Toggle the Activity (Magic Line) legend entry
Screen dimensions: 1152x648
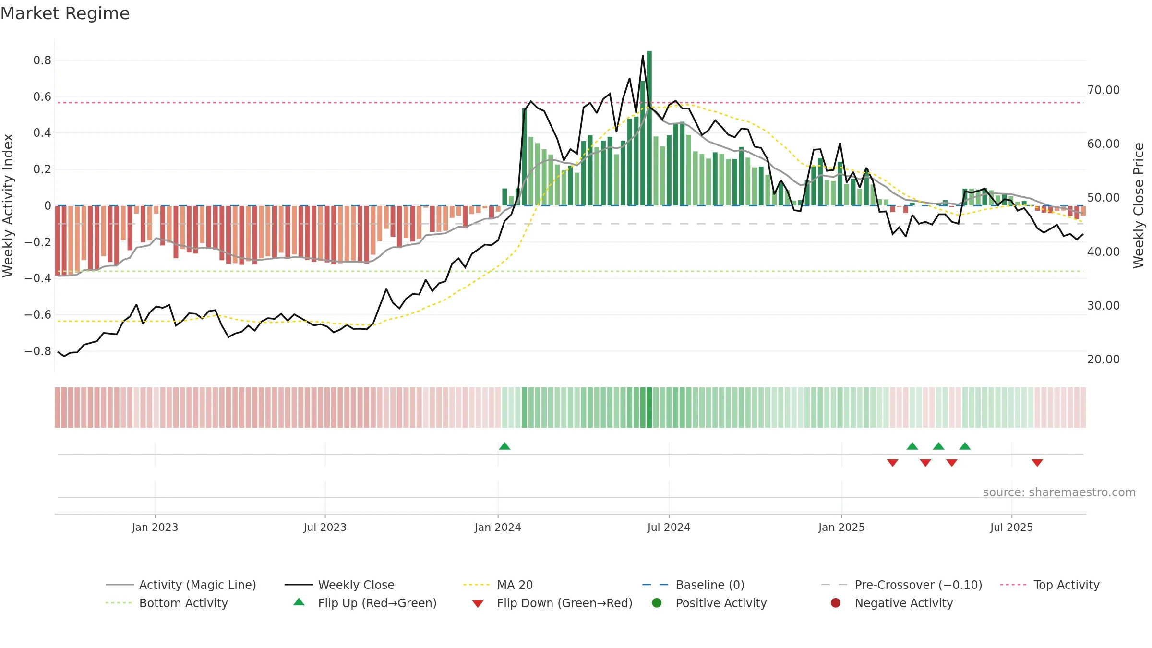(x=181, y=585)
